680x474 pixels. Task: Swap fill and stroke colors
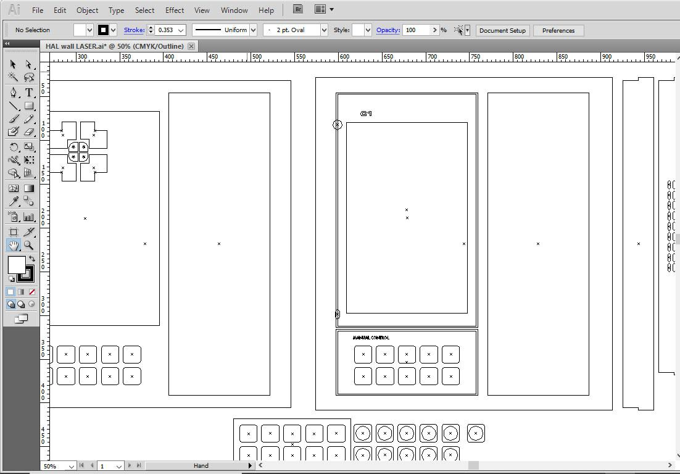[31, 259]
